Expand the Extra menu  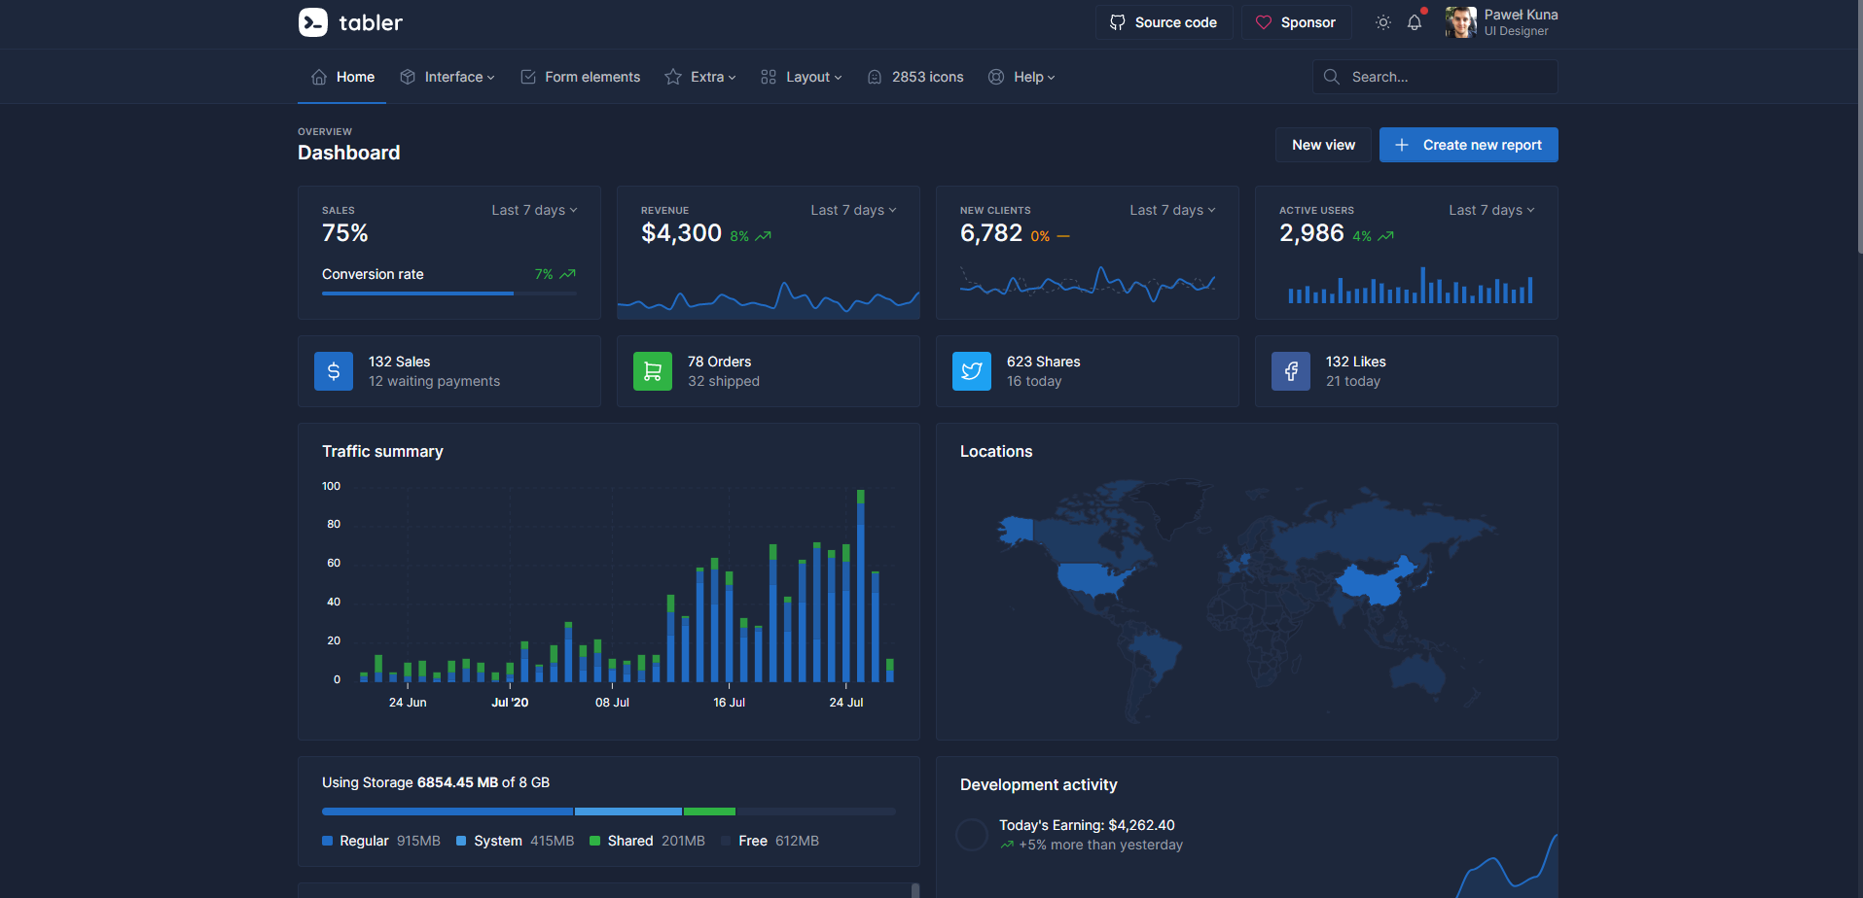pos(700,77)
